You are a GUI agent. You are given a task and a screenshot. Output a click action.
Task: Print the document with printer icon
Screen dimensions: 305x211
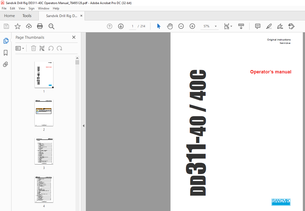coord(40,26)
